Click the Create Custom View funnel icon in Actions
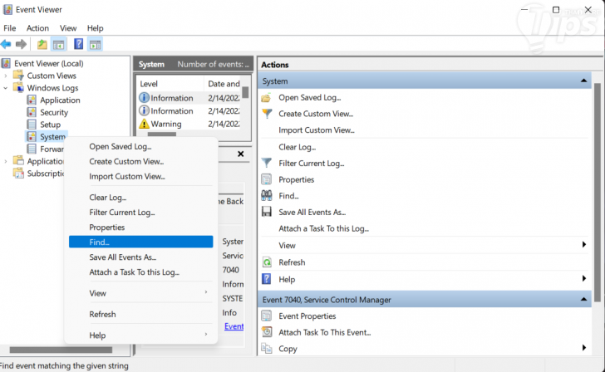This screenshot has height=372, width=605. [x=267, y=114]
